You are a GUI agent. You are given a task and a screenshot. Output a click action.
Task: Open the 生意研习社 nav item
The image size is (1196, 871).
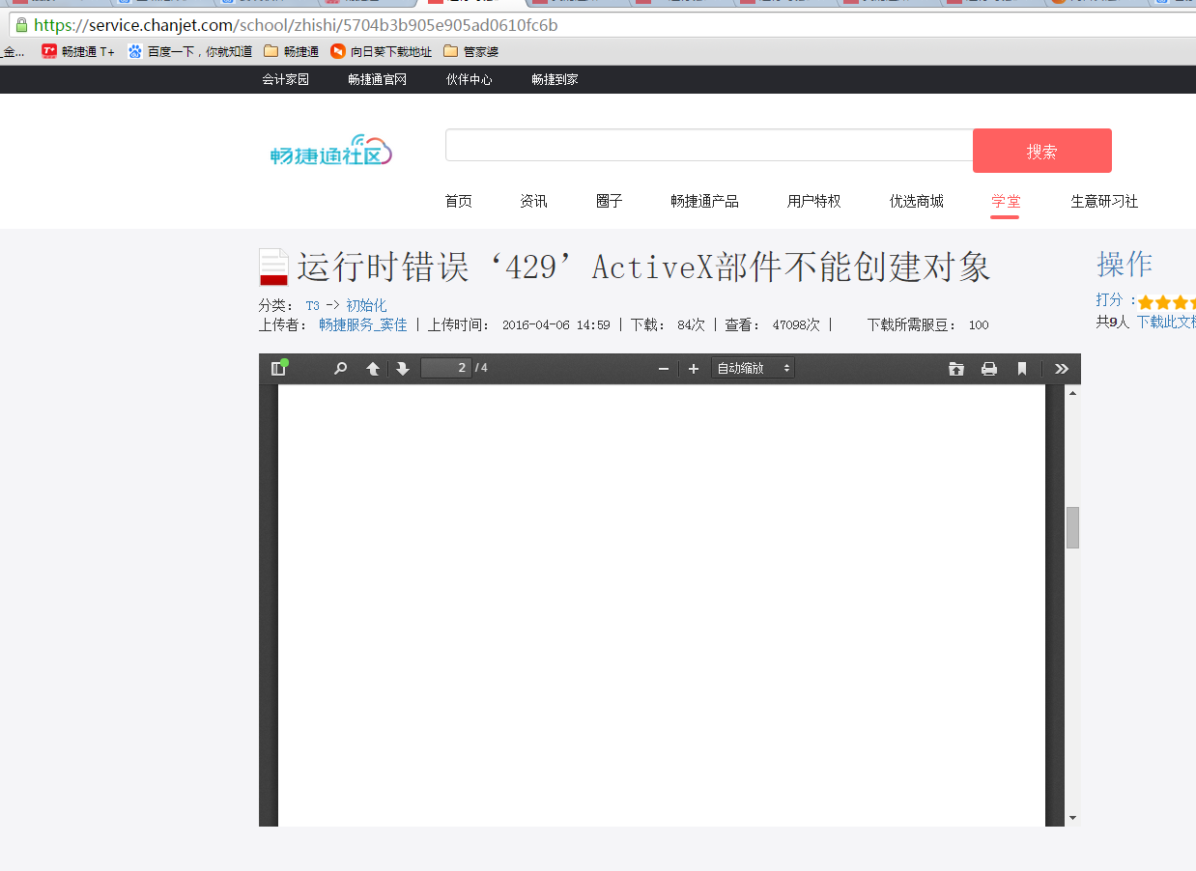pos(1104,201)
